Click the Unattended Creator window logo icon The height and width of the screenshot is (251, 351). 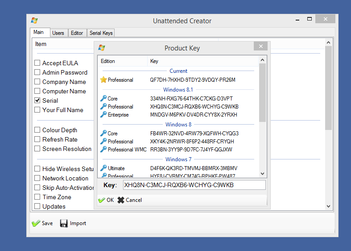[34, 21]
